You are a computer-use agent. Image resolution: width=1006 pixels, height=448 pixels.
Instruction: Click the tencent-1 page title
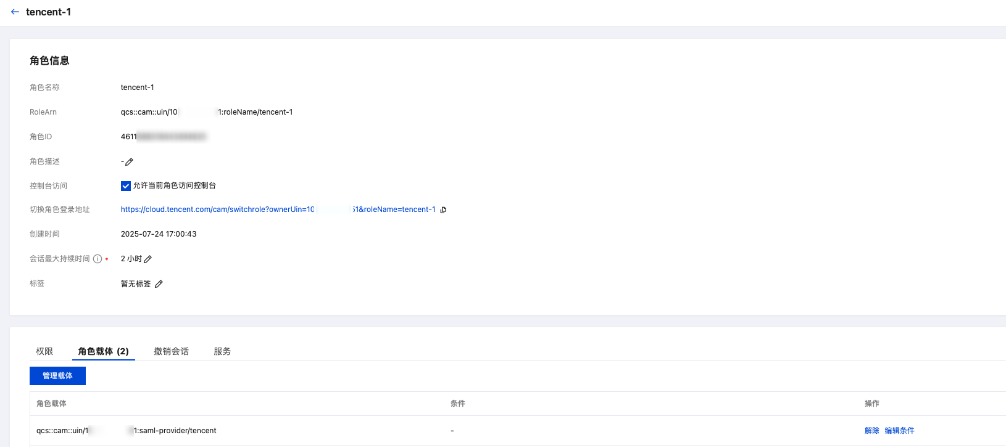coord(48,12)
